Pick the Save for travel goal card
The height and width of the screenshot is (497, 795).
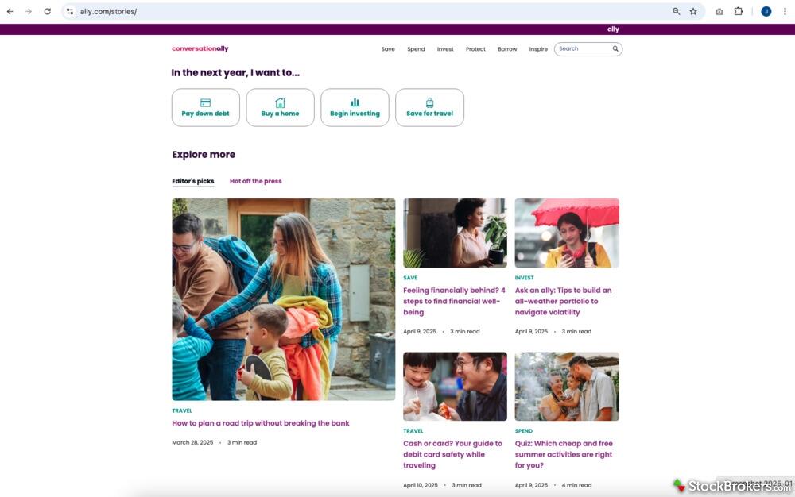[x=429, y=108]
